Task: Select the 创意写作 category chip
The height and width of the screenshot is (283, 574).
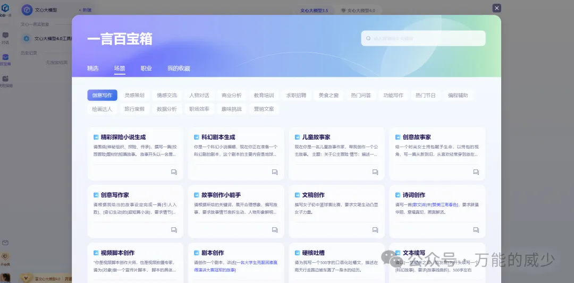Action: pos(102,95)
